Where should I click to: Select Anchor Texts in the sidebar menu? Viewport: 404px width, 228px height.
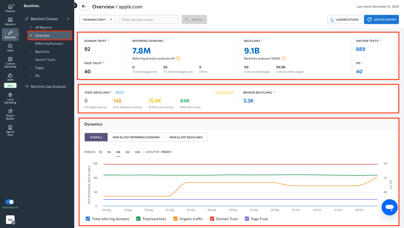click(x=45, y=60)
